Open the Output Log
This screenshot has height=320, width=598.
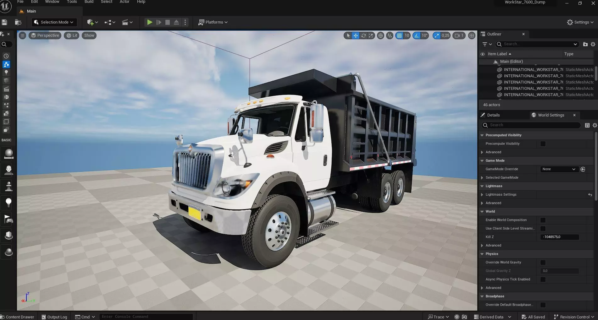(x=54, y=317)
